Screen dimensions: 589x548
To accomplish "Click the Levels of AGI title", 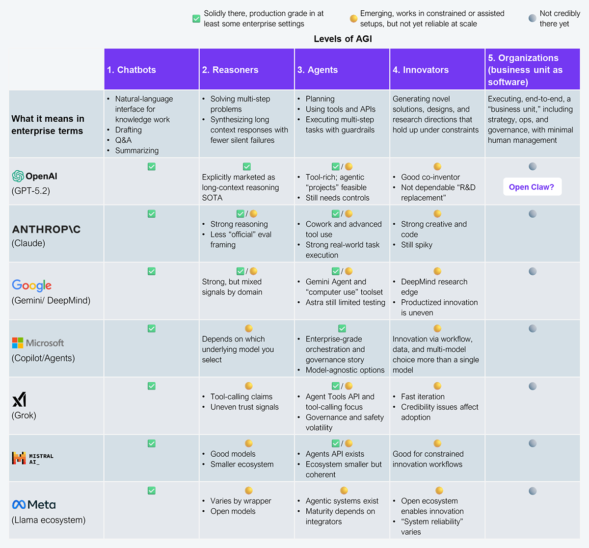I will (x=343, y=39).
